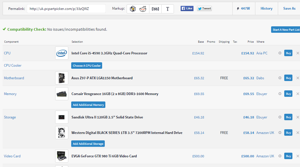The width and height of the screenshot is (300, 167).
Task: Click the Sandisk SSD thumbnail
Action: coord(62,117)
